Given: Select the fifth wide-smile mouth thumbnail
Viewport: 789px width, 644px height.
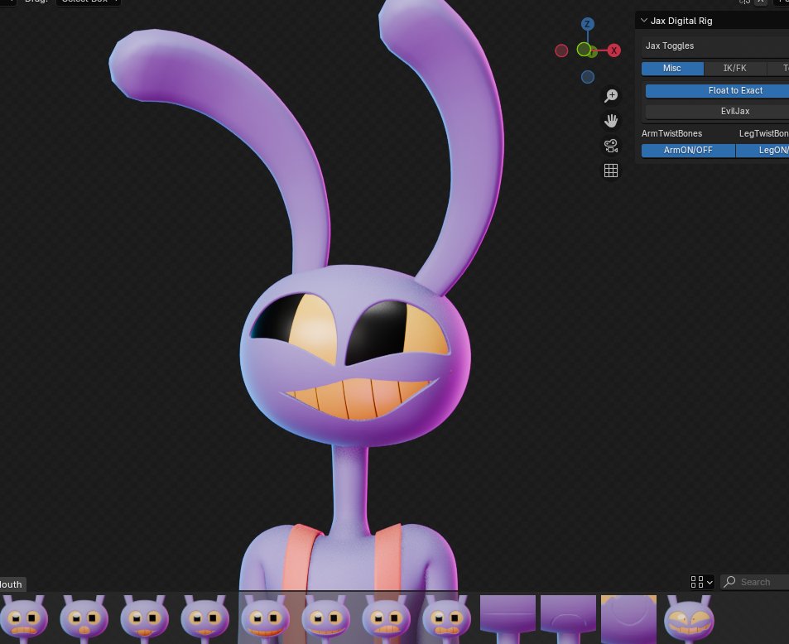Looking at the screenshot, I should [x=265, y=619].
